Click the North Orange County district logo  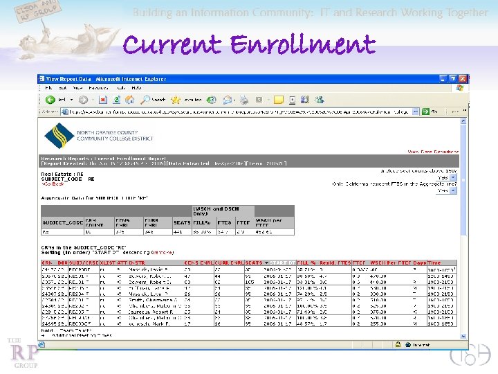(59, 136)
